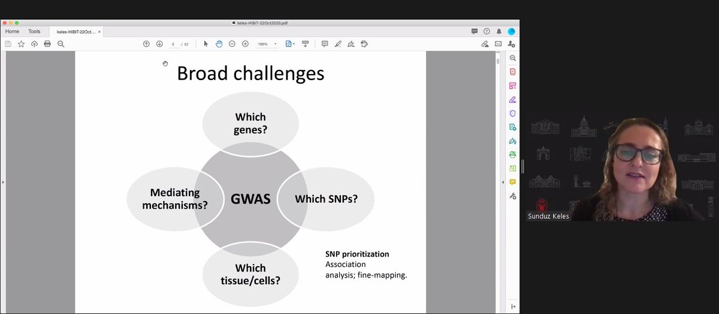Select Sunduz Keles video thumbnail
719x314 pixels.
click(622, 167)
